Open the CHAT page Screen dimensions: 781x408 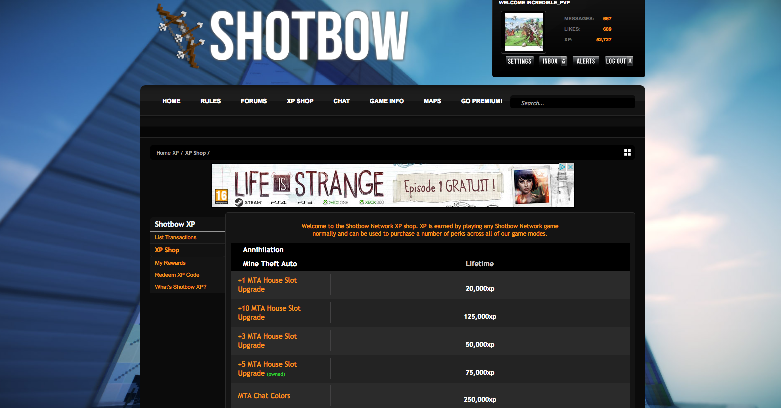point(341,101)
